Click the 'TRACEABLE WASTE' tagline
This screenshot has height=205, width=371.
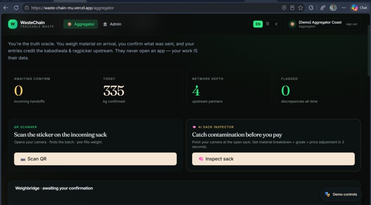point(37,27)
